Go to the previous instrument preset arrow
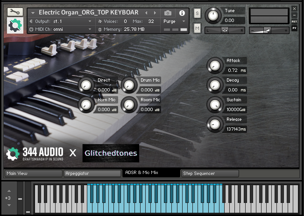Screen dimensions: 304x216 click(x=147, y=13)
